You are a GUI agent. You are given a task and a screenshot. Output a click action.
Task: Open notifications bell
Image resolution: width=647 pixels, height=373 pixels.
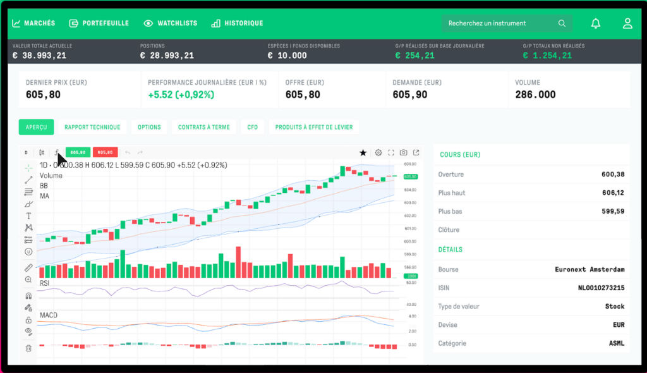(595, 23)
